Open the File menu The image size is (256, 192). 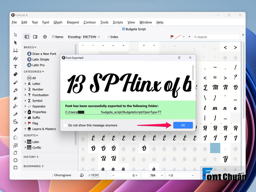pyautogui.click(x=14, y=22)
